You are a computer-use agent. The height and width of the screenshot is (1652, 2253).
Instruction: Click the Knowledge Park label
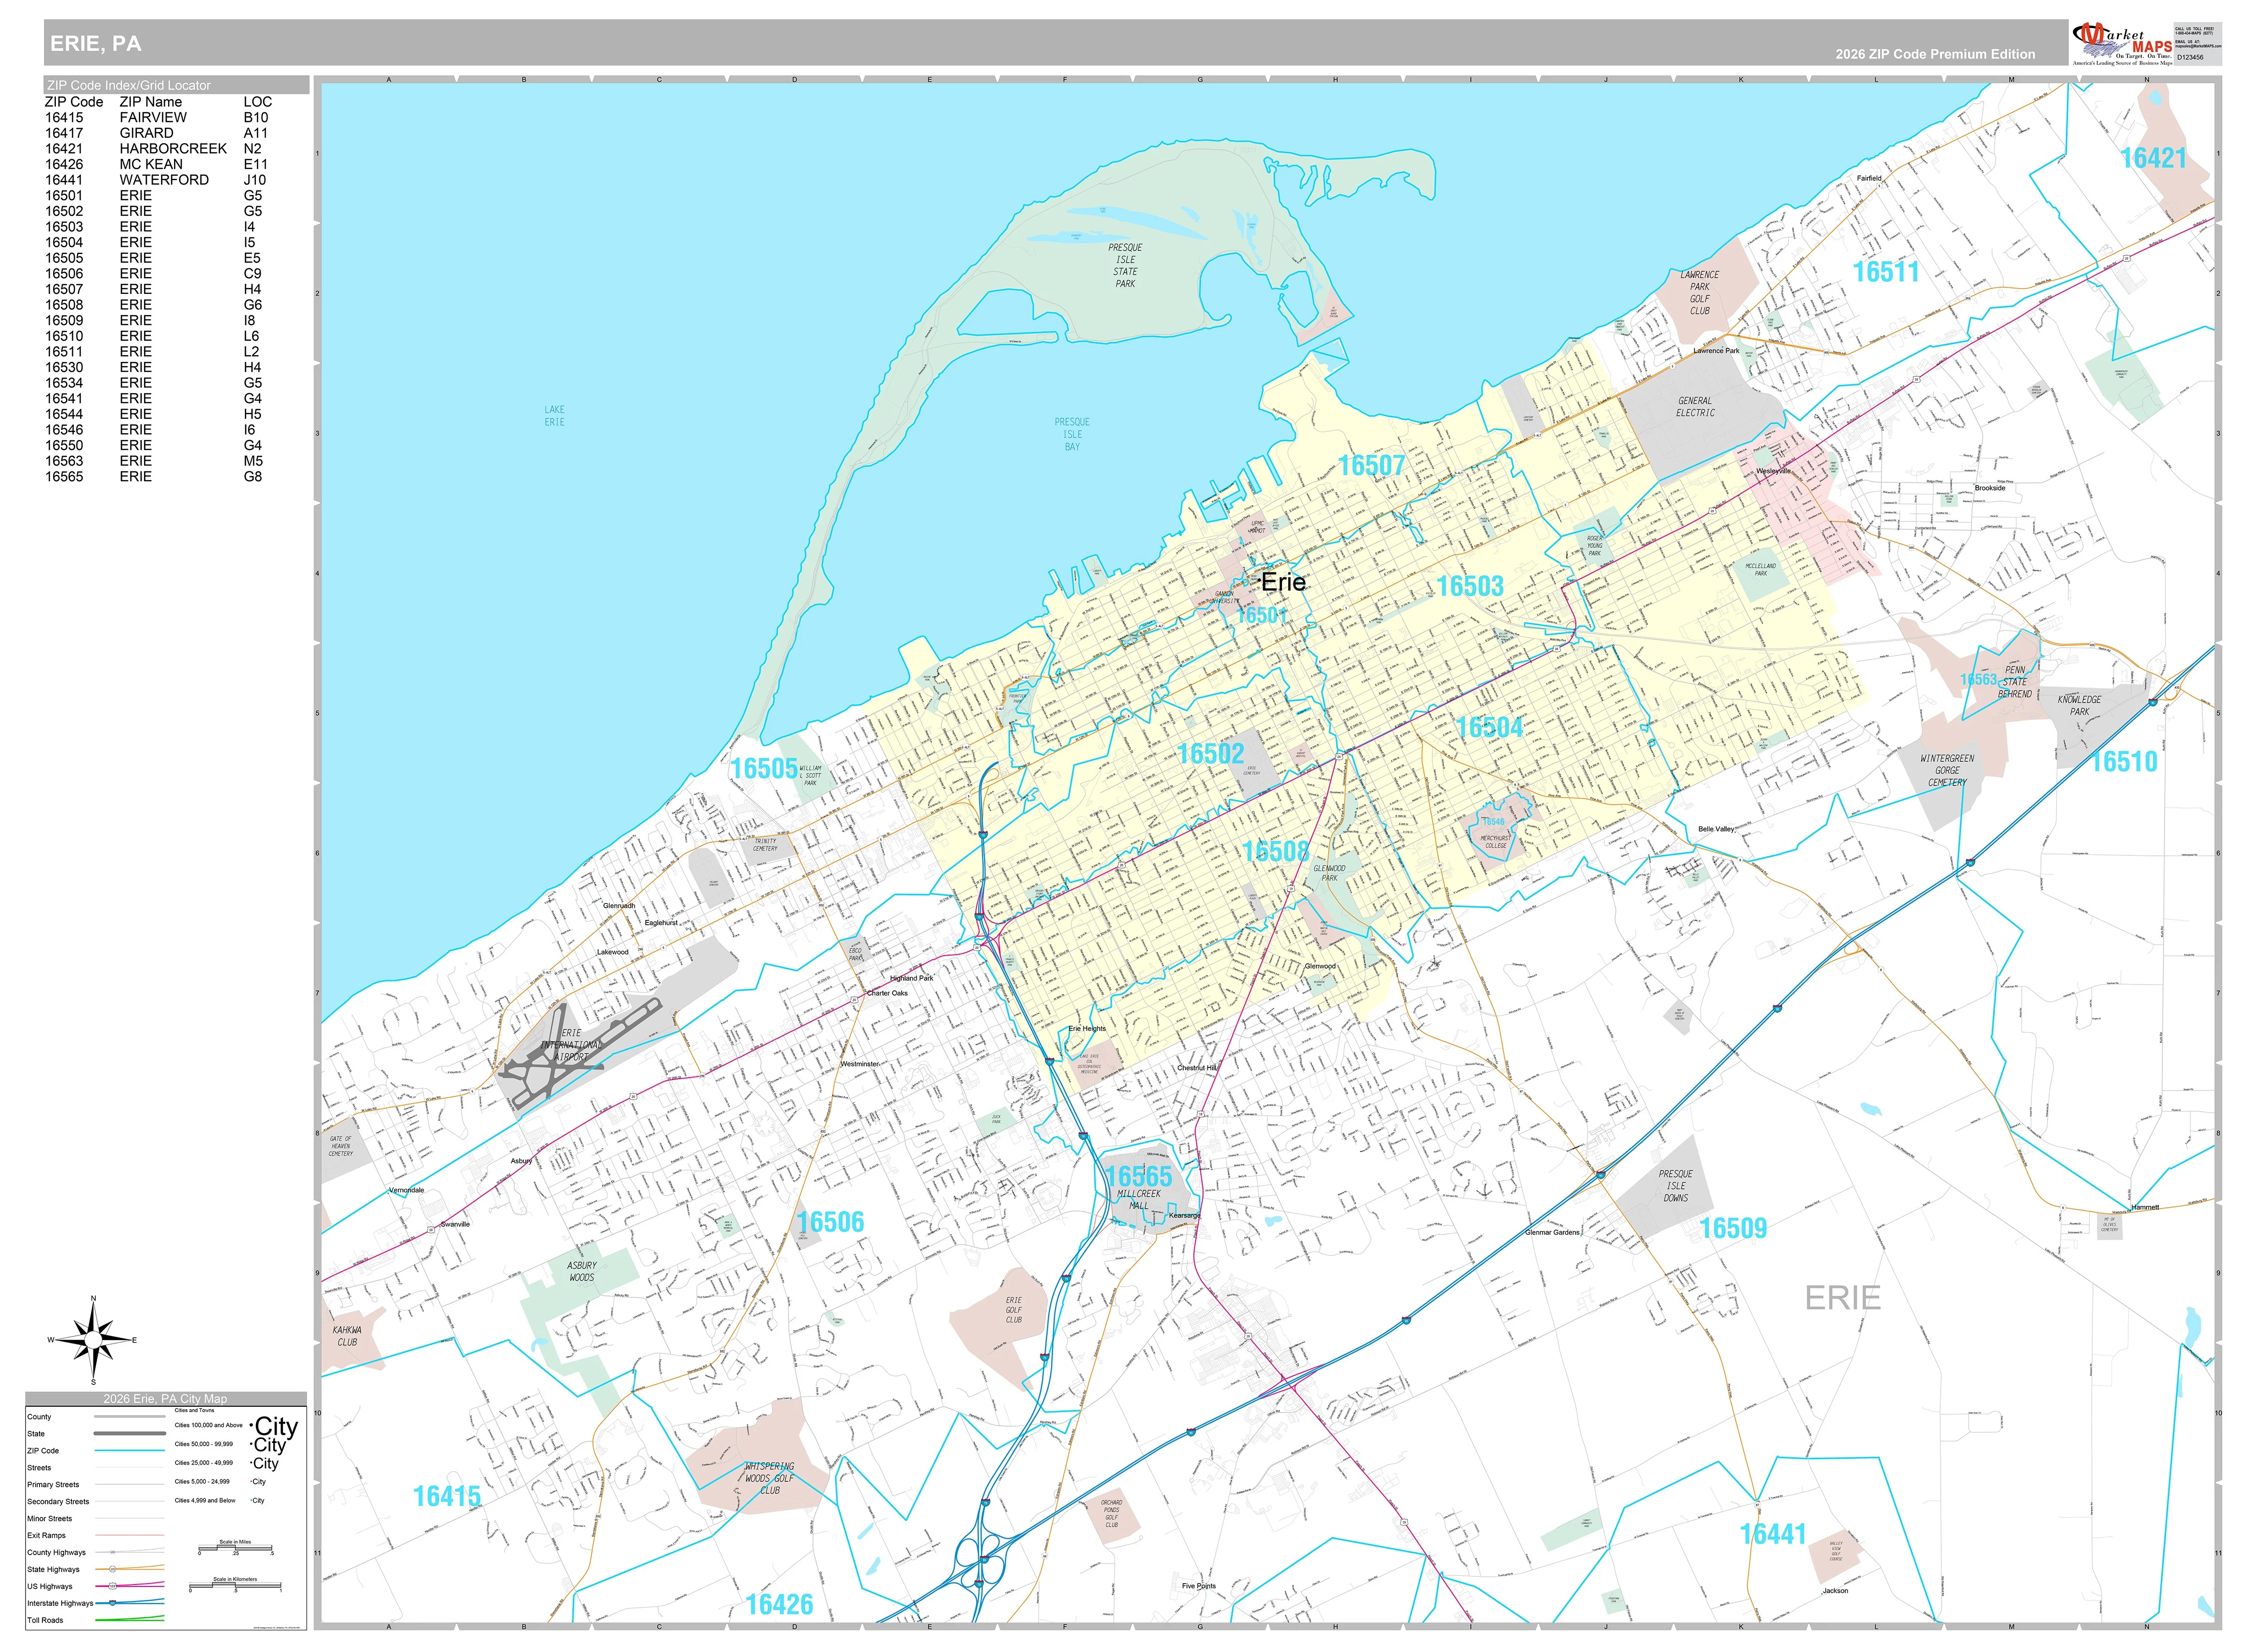(2079, 706)
